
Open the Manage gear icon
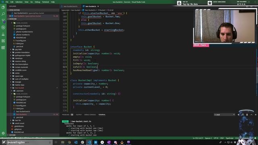click(3, 133)
